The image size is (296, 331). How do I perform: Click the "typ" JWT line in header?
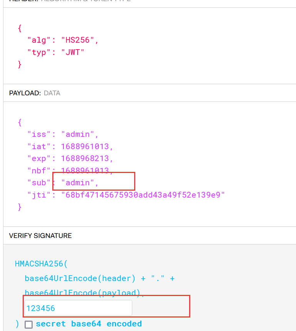[55, 52]
